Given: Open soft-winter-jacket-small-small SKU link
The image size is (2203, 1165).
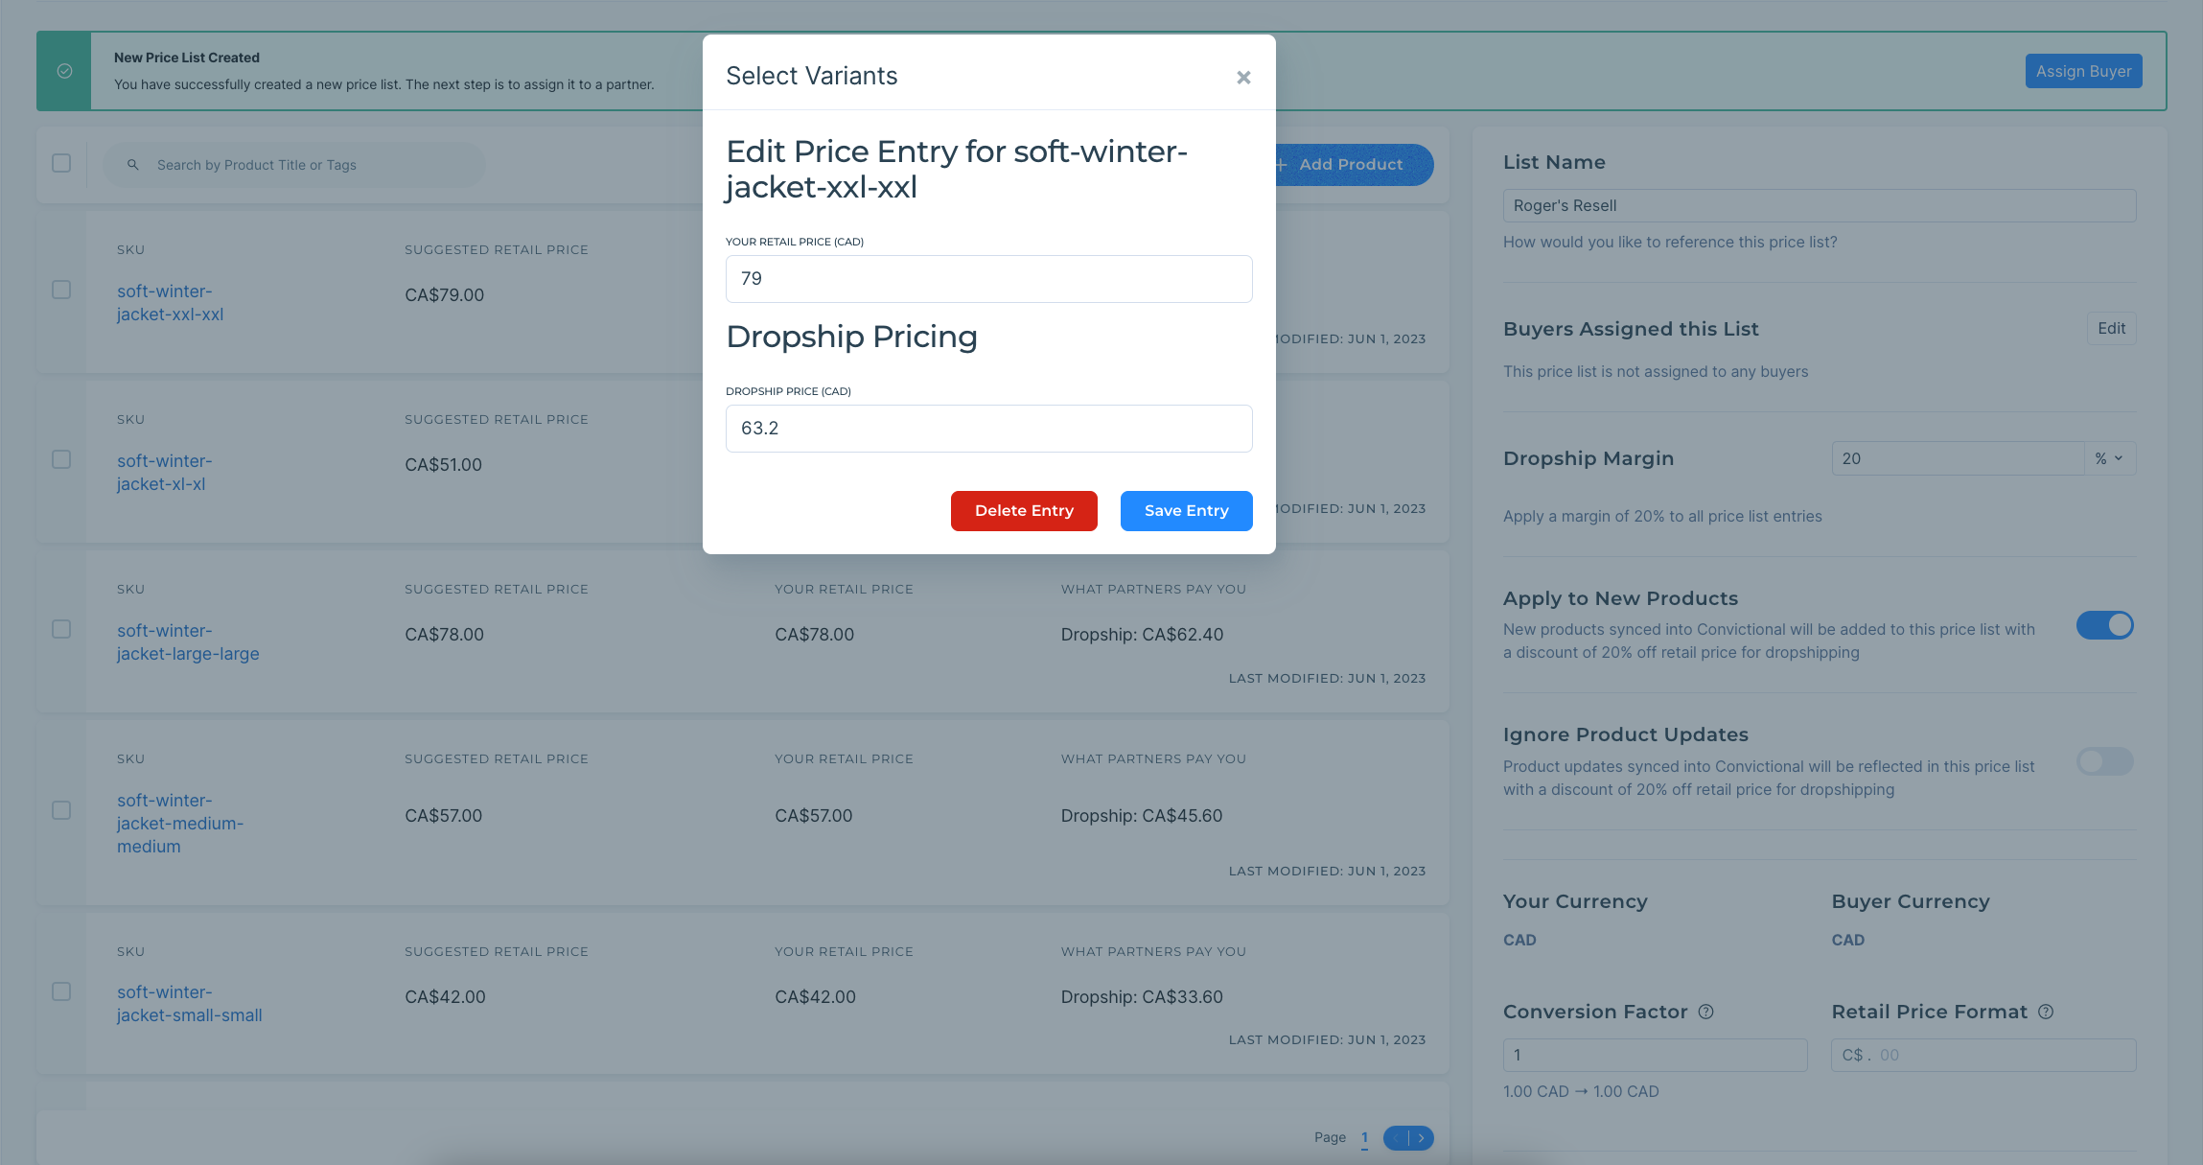Looking at the screenshot, I should coord(189,1004).
